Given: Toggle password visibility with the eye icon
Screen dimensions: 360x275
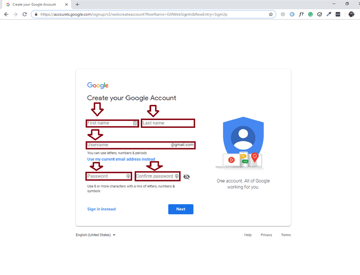Looking at the screenshot, I should pos(186,176).
